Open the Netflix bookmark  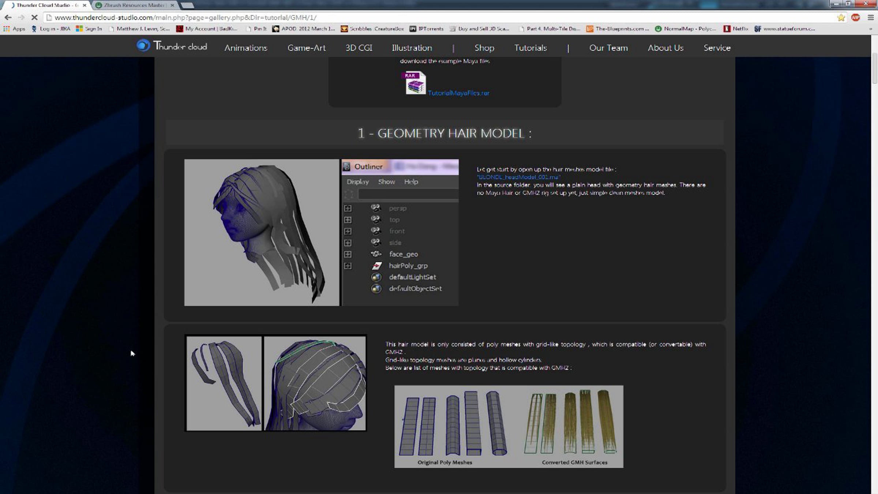736,29
